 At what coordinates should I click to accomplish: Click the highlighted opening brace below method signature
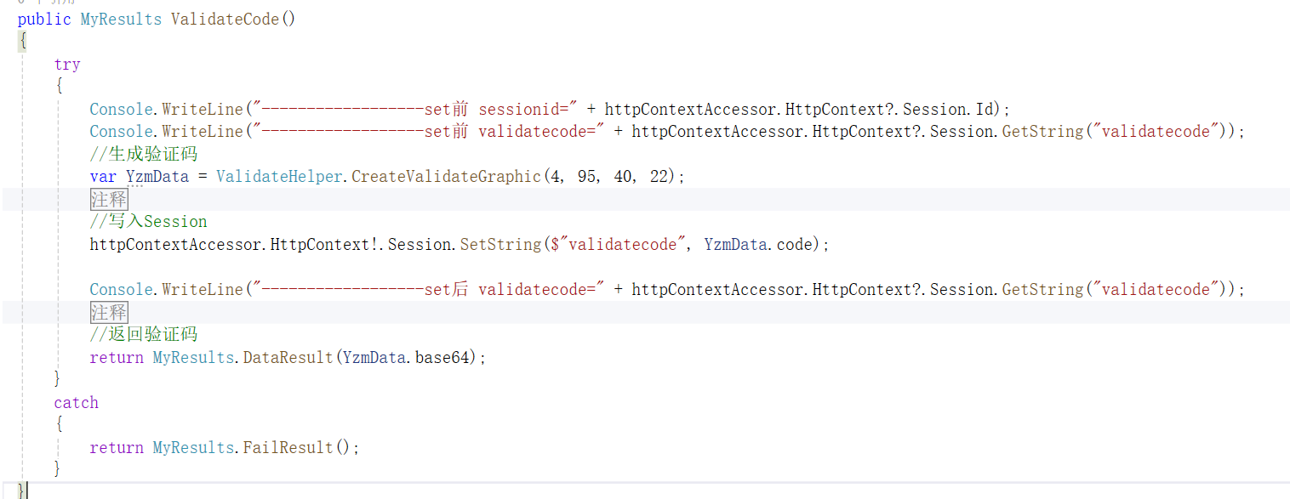pyautogui.click(x=22, y=42)
